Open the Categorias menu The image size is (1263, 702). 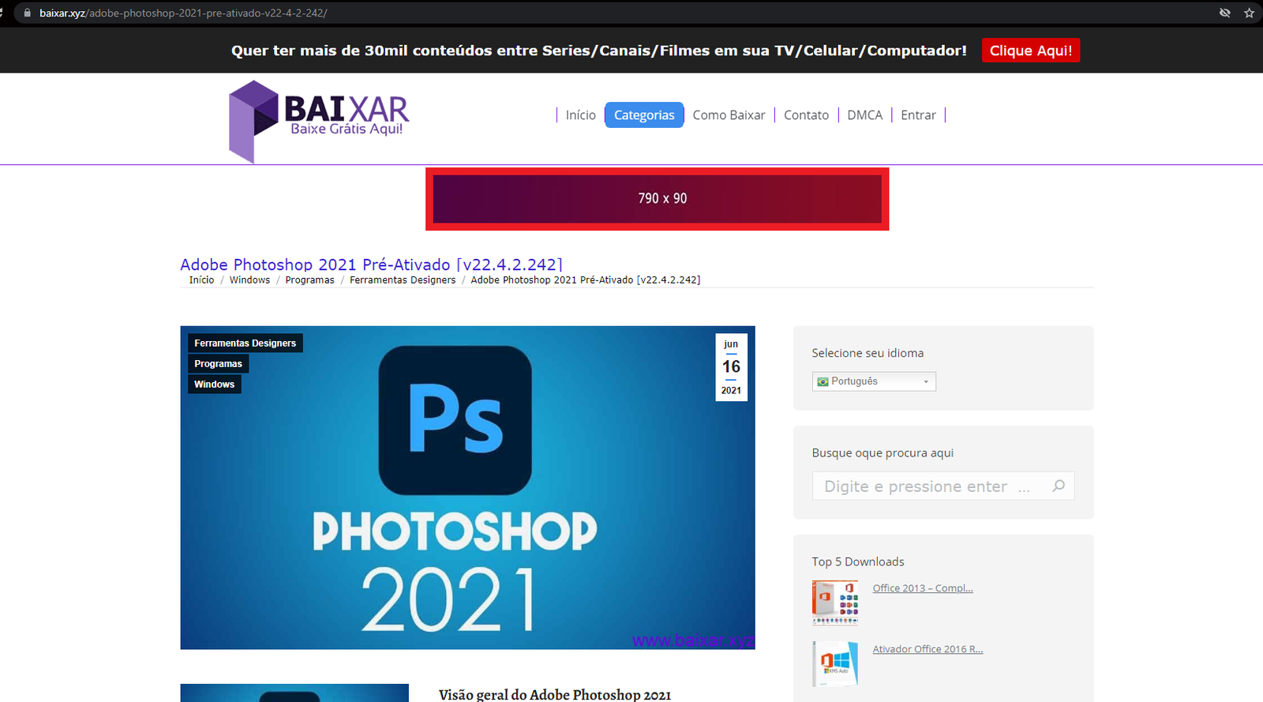(x=644, y=115)
